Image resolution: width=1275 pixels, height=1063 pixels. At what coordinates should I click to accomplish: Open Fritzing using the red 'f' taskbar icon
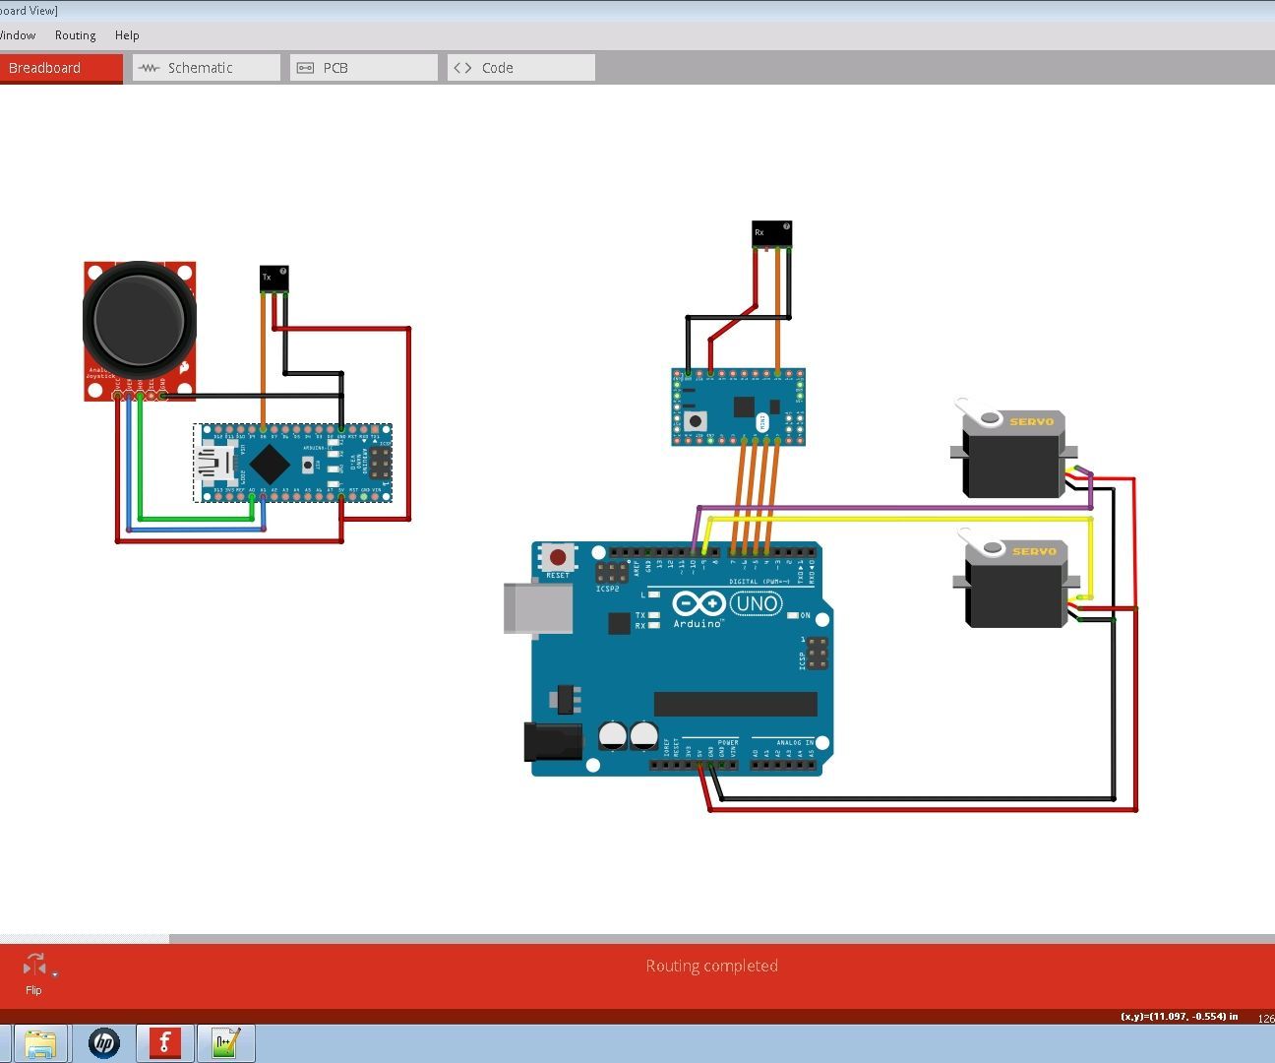point(163,1041)
